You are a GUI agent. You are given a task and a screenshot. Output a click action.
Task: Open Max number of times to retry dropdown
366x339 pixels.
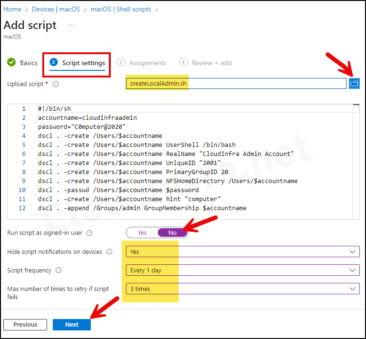pos(243,289)
